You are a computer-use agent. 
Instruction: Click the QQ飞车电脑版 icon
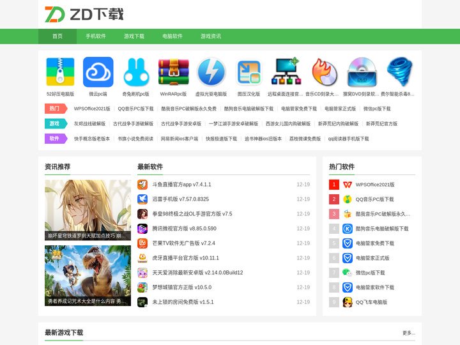click(x=348, y=302)
